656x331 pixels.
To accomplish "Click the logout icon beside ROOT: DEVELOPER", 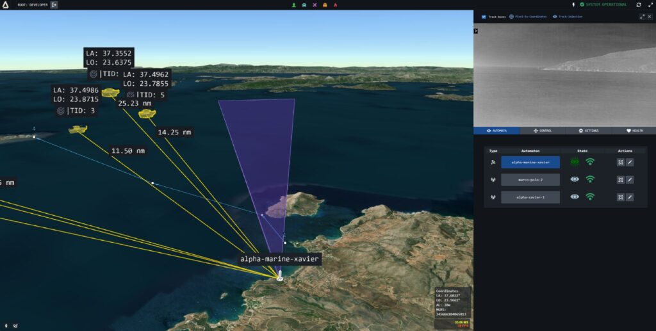I will [54, 4].
